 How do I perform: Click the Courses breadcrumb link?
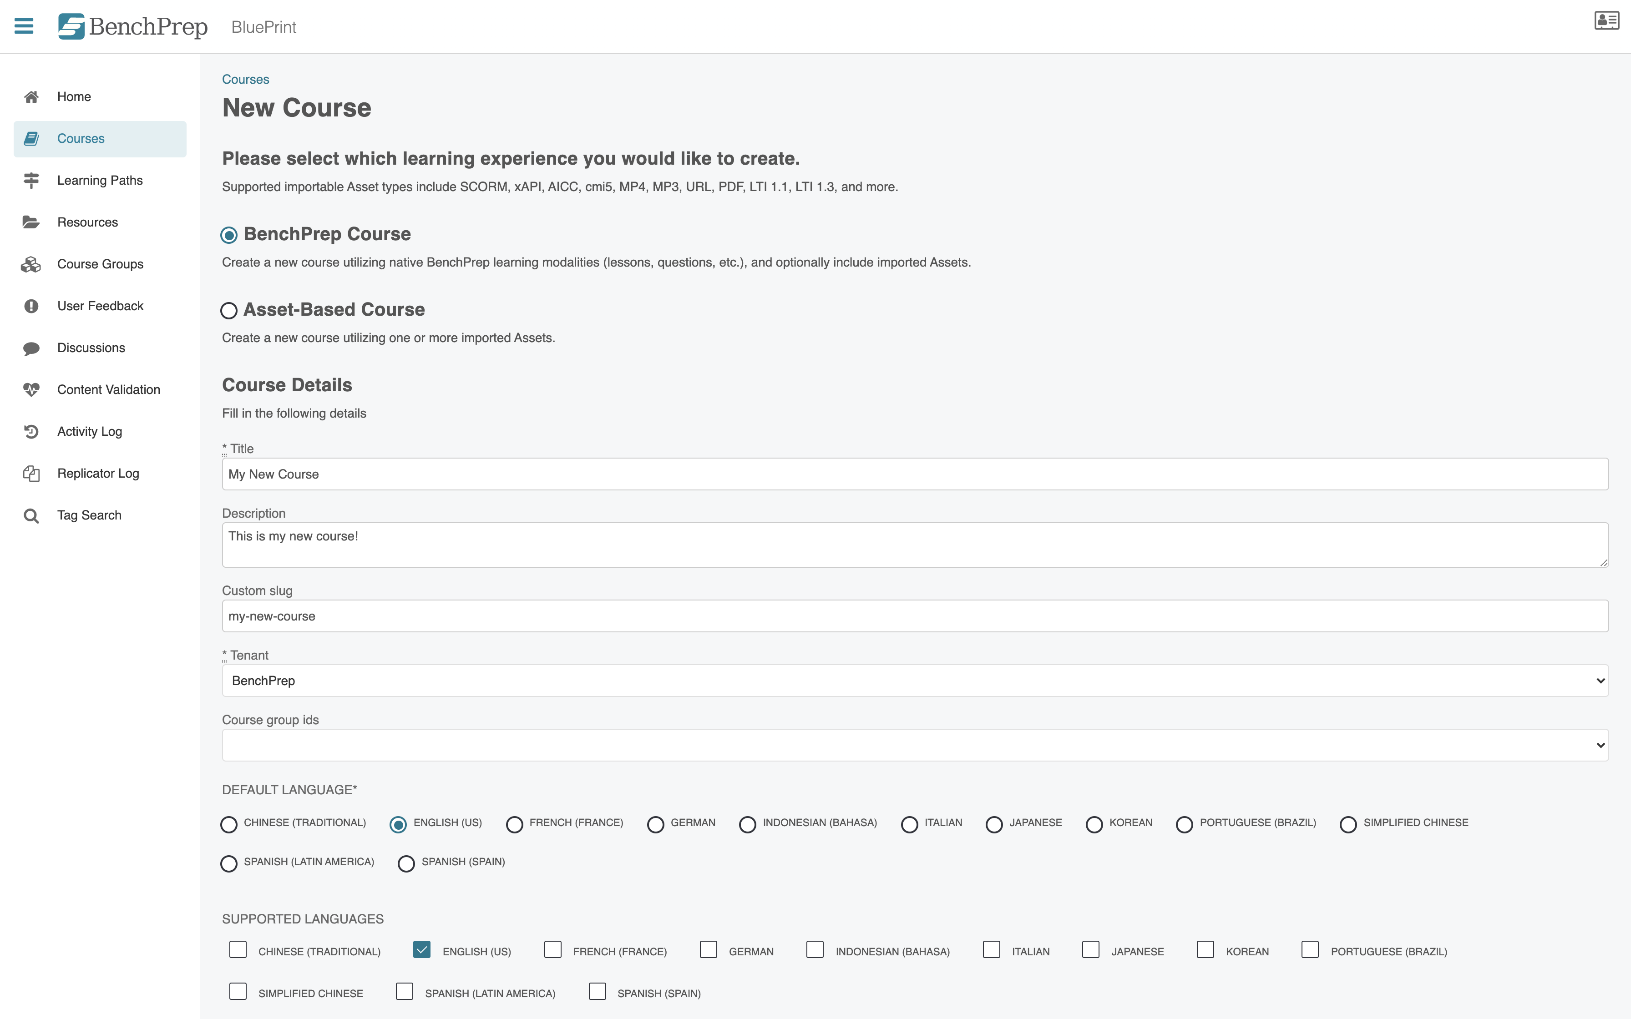tap(245, 80)
